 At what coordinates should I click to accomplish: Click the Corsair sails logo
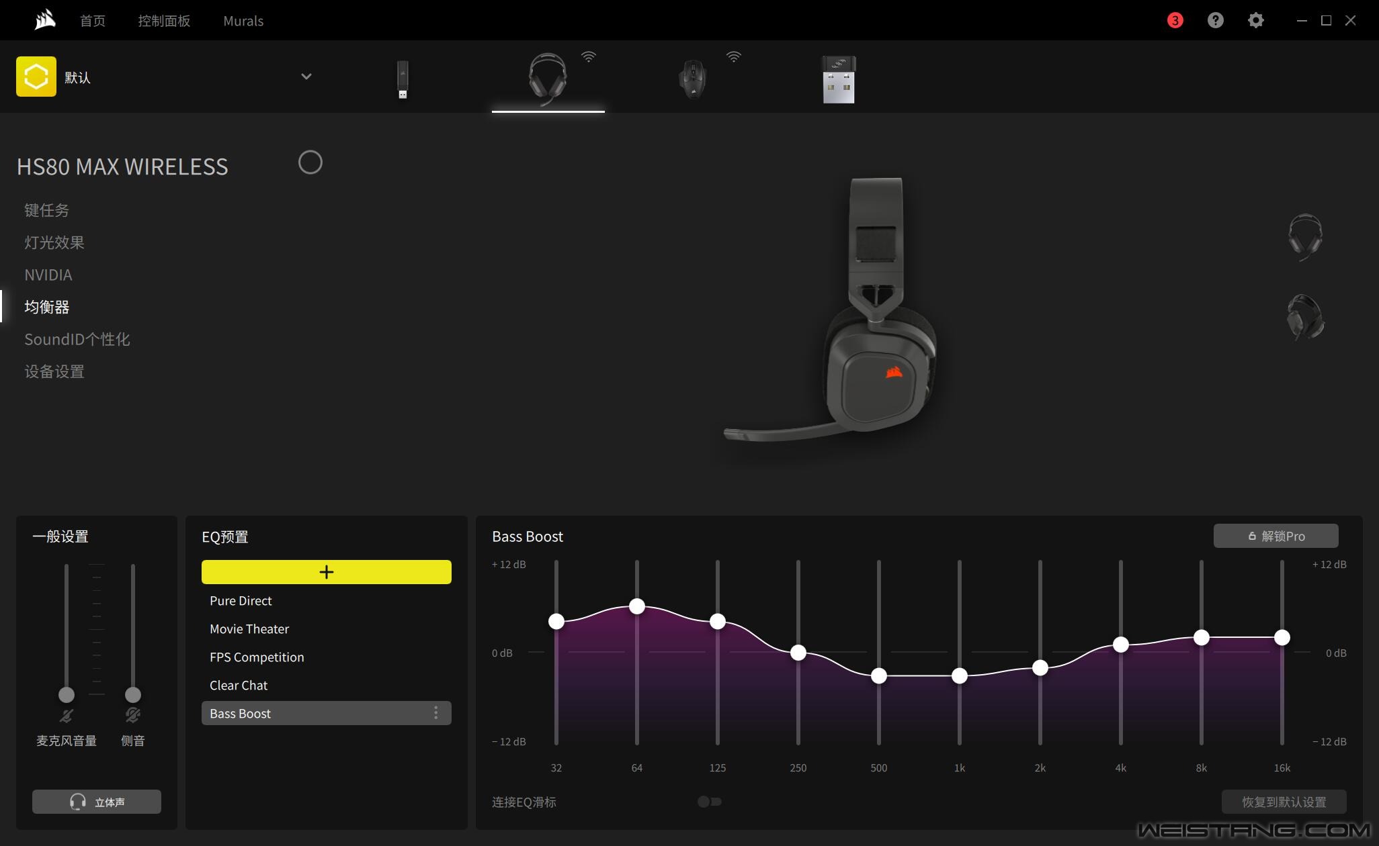[x=44, y=20]
